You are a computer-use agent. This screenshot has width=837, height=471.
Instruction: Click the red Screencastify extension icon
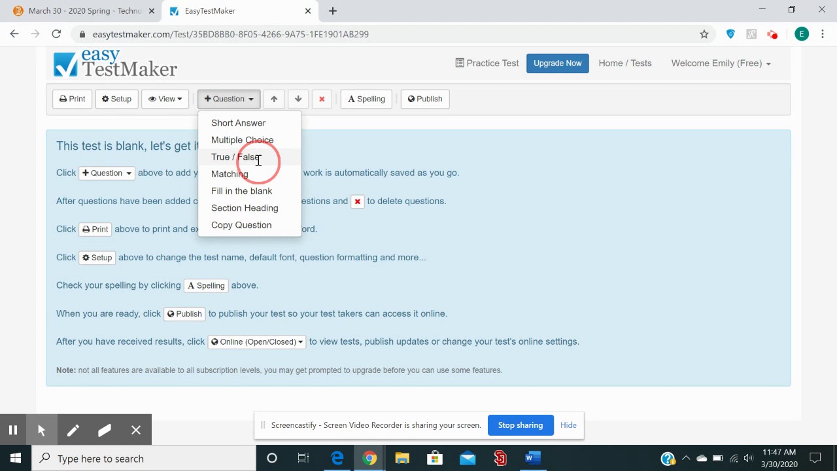[772, 34]
